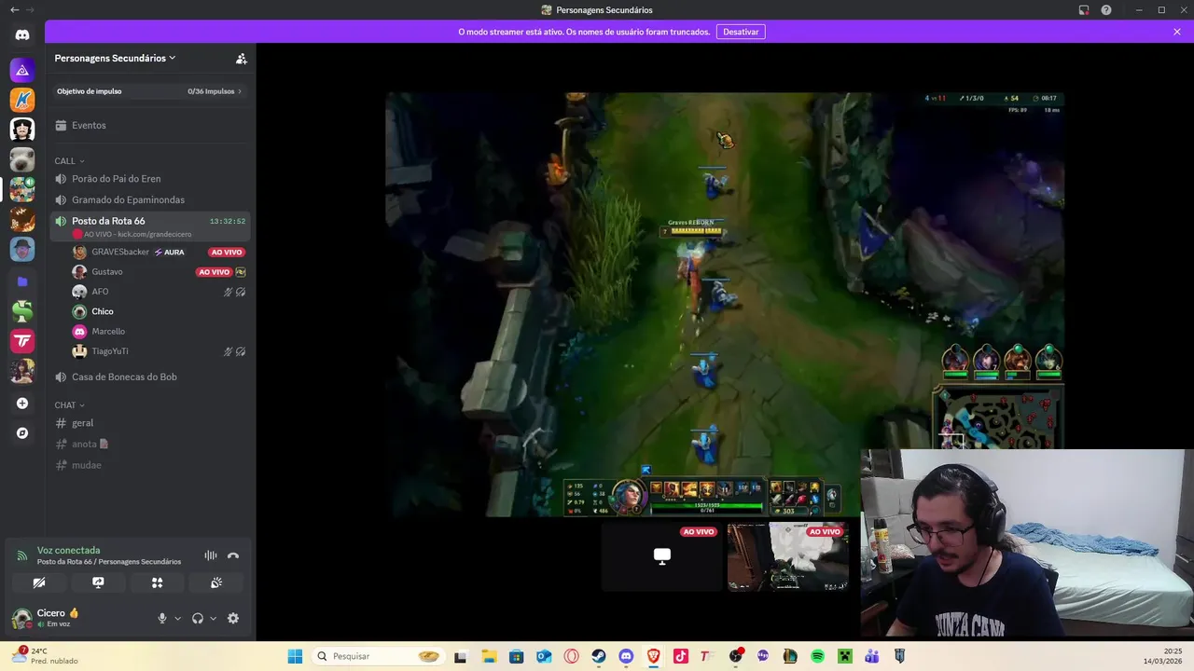Watch GRAVESbacker's AO VIVO stream badge
Screen dimensions: 1194x671
click(x=227, y=253)
